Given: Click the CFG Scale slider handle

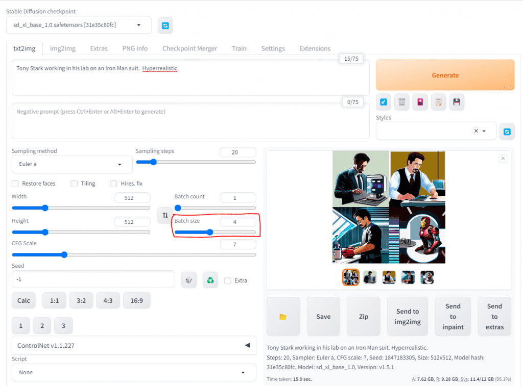Looking at the screenshot, I should pyautogui.click(x=64, y=255).
